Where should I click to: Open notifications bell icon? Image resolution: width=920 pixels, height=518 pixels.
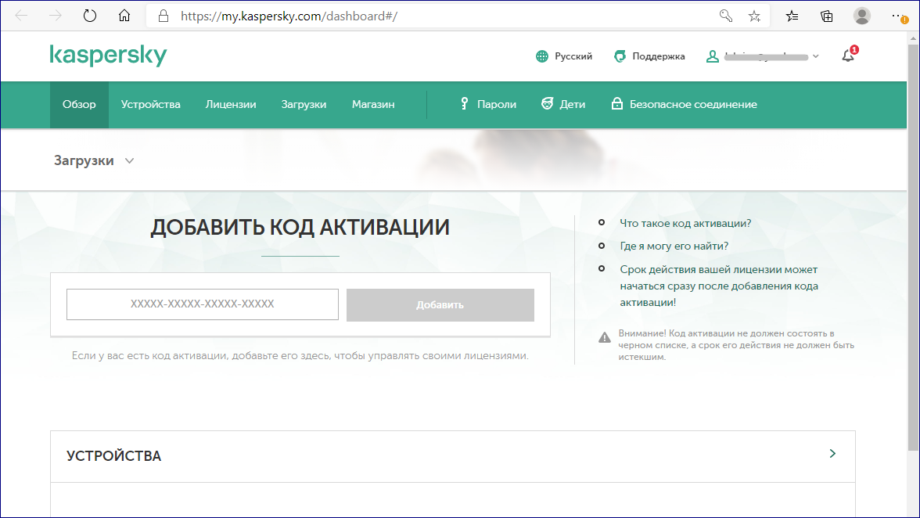(848, 56)
